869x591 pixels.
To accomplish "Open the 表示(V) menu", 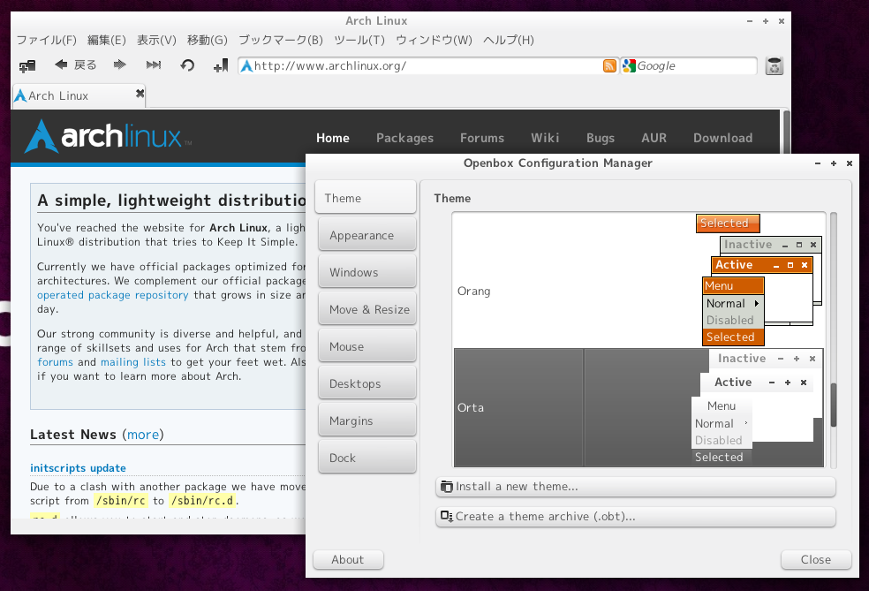I will 156,40.
